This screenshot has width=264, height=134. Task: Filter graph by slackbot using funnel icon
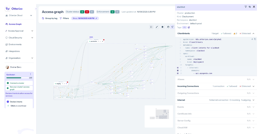point(246,7)
